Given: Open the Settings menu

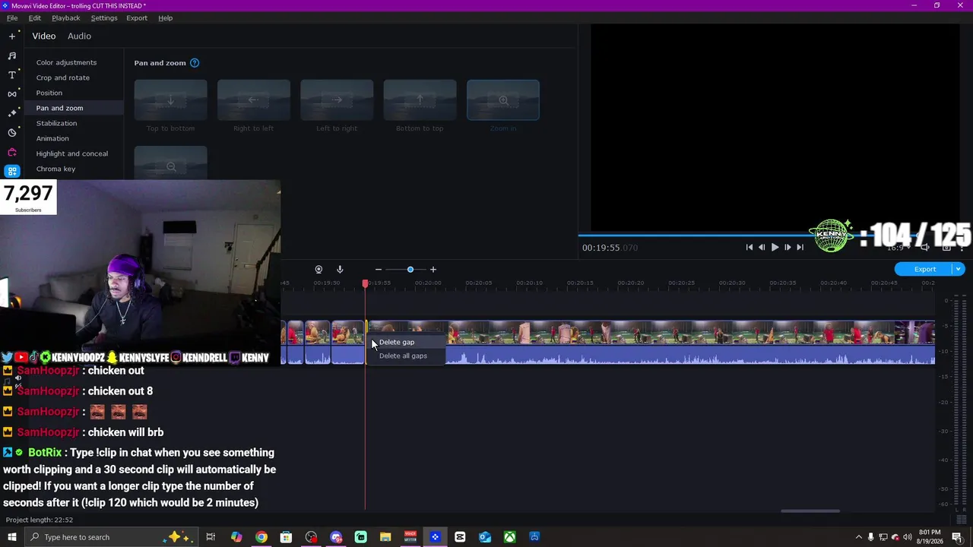Looking at the screenshot, I should point(104,18).
